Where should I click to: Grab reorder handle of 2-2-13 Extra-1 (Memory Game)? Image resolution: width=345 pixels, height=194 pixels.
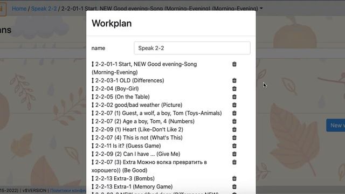(93, 186)
